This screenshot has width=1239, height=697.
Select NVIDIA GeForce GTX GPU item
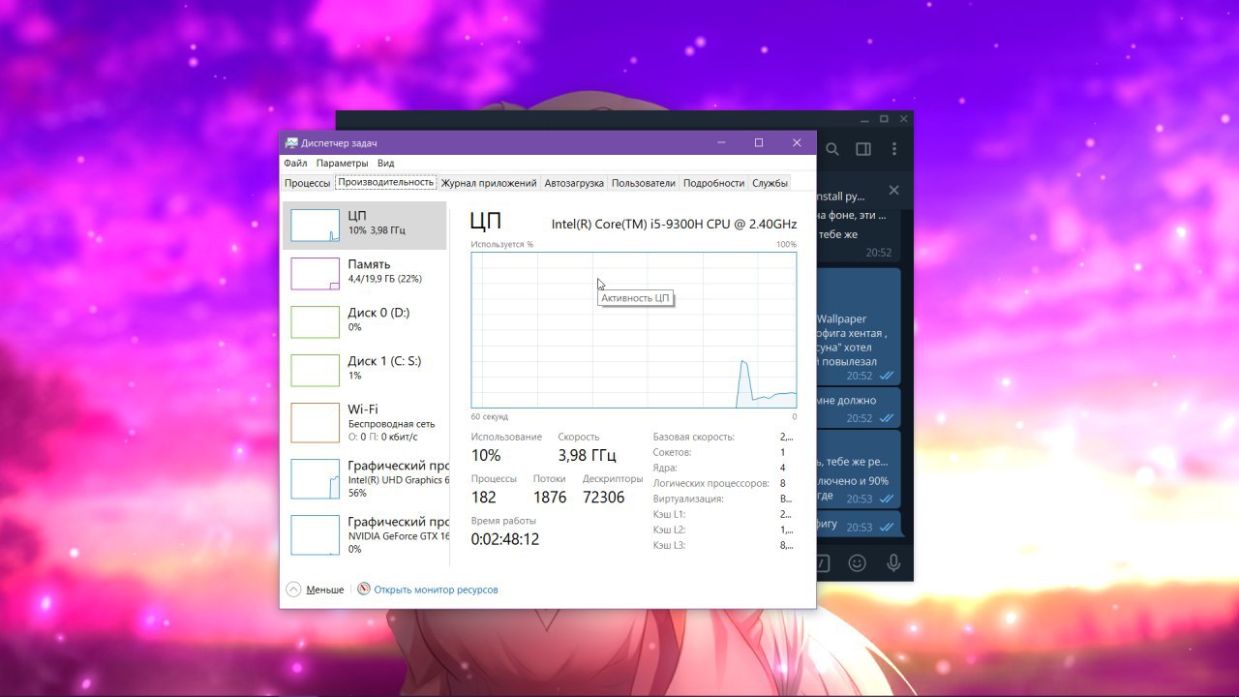point(365,534)
